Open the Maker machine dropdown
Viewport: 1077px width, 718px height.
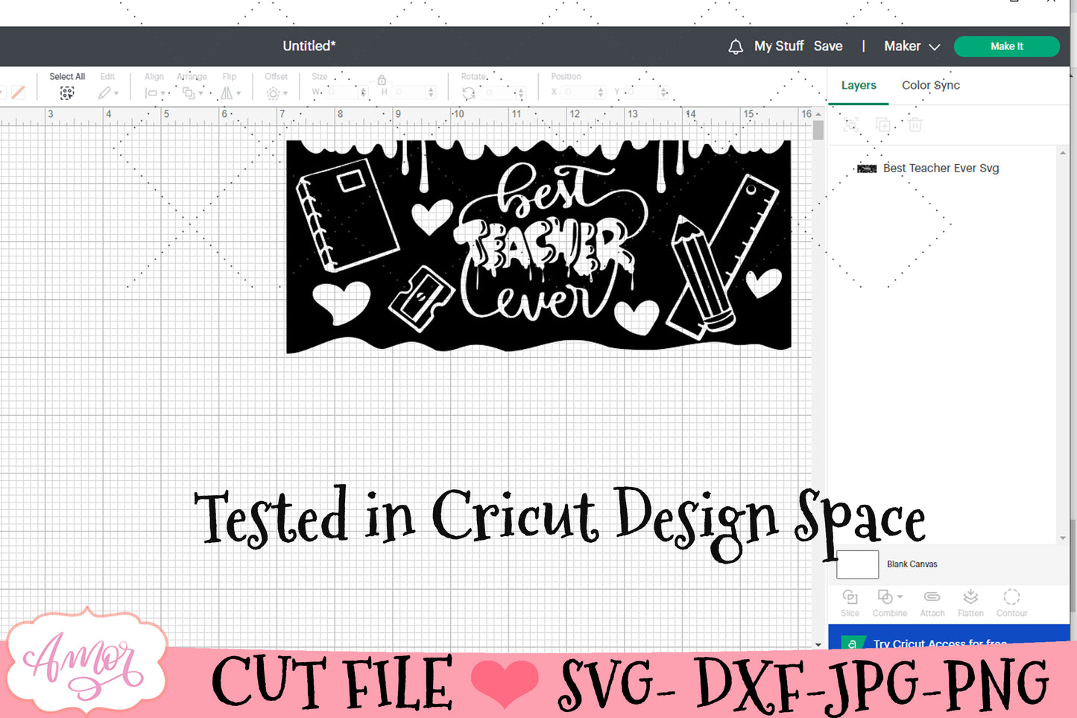point(912,46)
